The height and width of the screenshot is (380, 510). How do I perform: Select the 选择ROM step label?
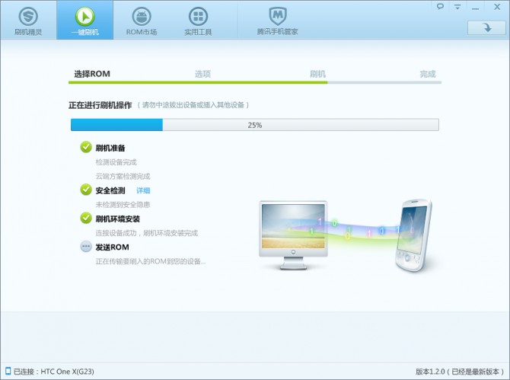(x=92, y=74)
